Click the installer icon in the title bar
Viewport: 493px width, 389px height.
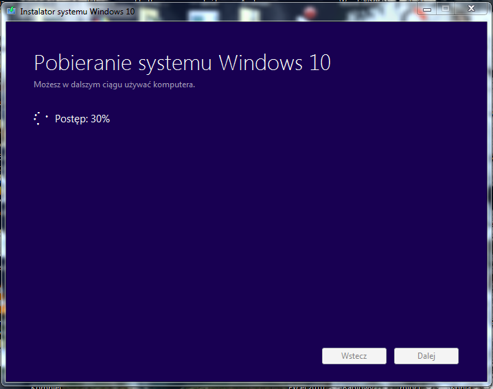(11, 11)
